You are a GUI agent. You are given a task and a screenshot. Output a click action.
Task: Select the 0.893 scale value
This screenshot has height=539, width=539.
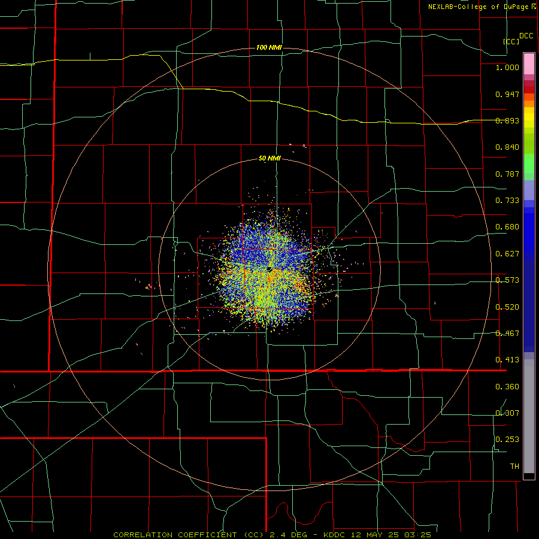[x=507, y=120]
